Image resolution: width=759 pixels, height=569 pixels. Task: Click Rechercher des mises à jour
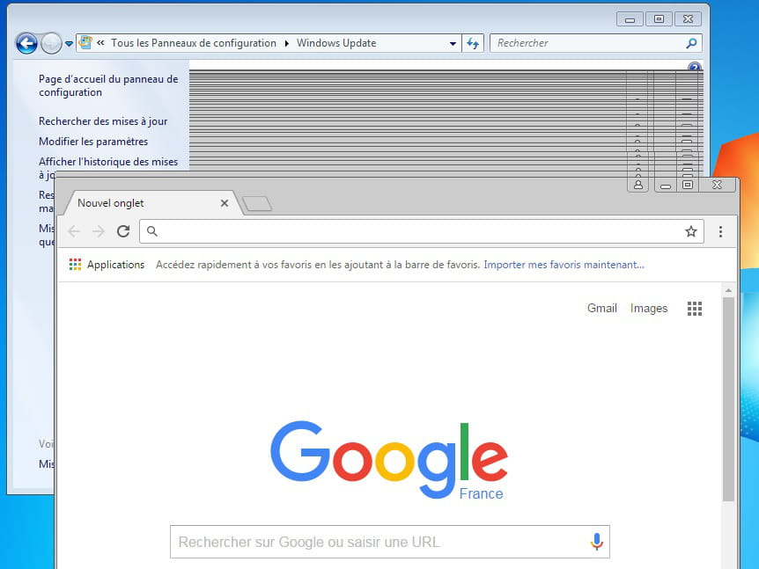103,121
